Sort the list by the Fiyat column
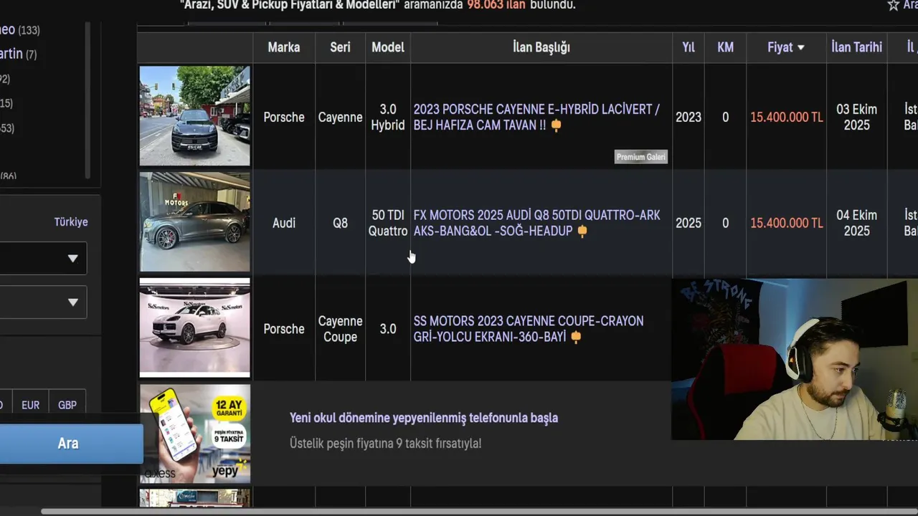 pos(786,47)
